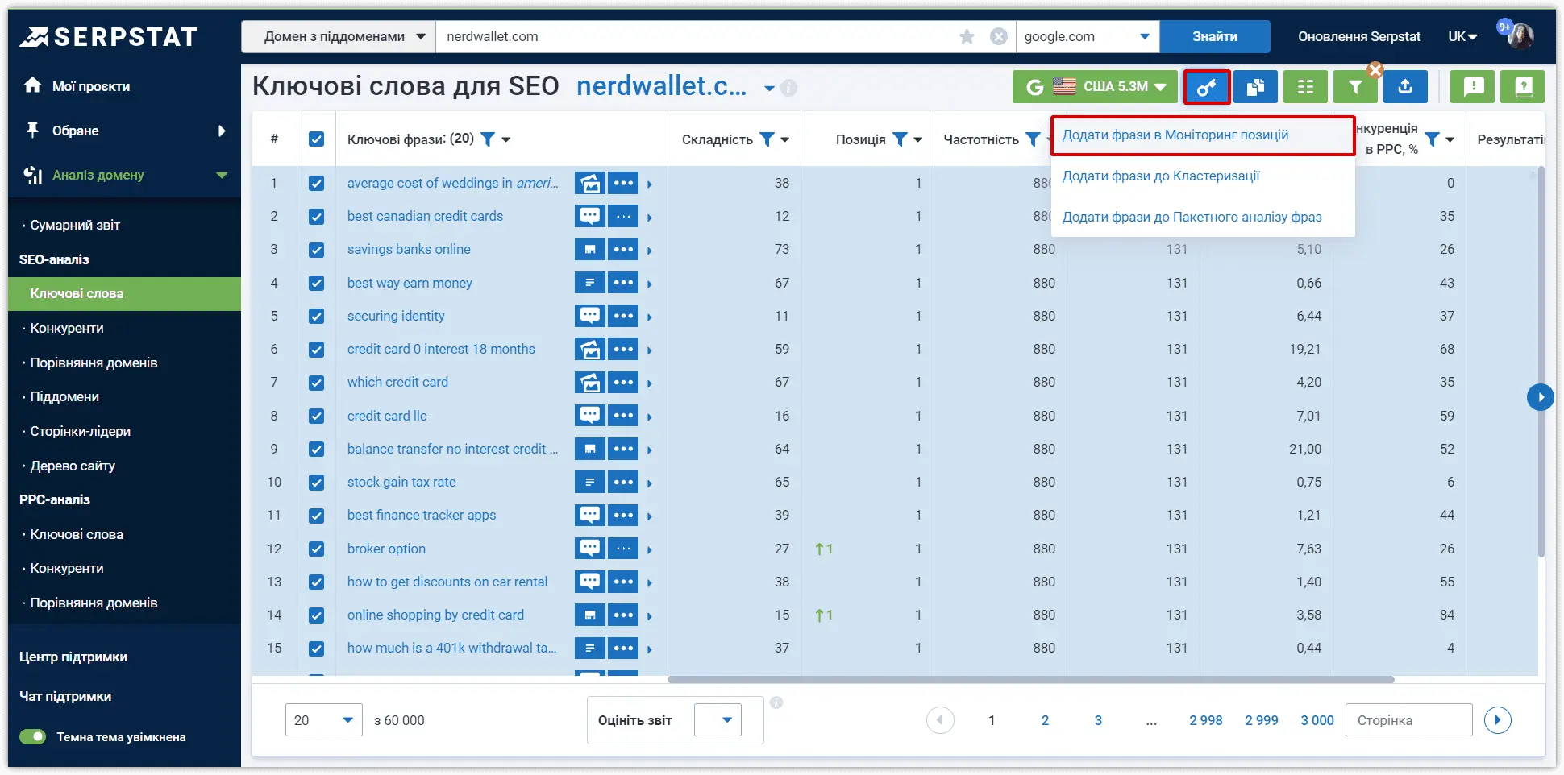Toggle the dark theme switch
The image size is (1564, 775).
pos(33,736)
